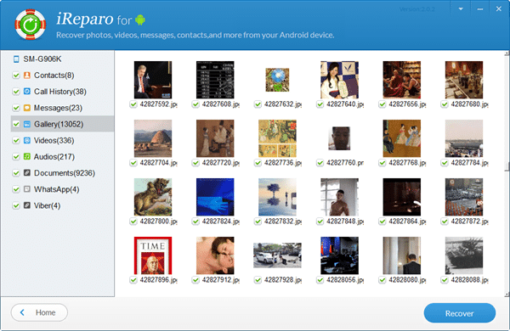Image resolution: width=510 pixels, height=331 pixels.
Task: Click the orange Messages icon
Action: tap(27, 108)
